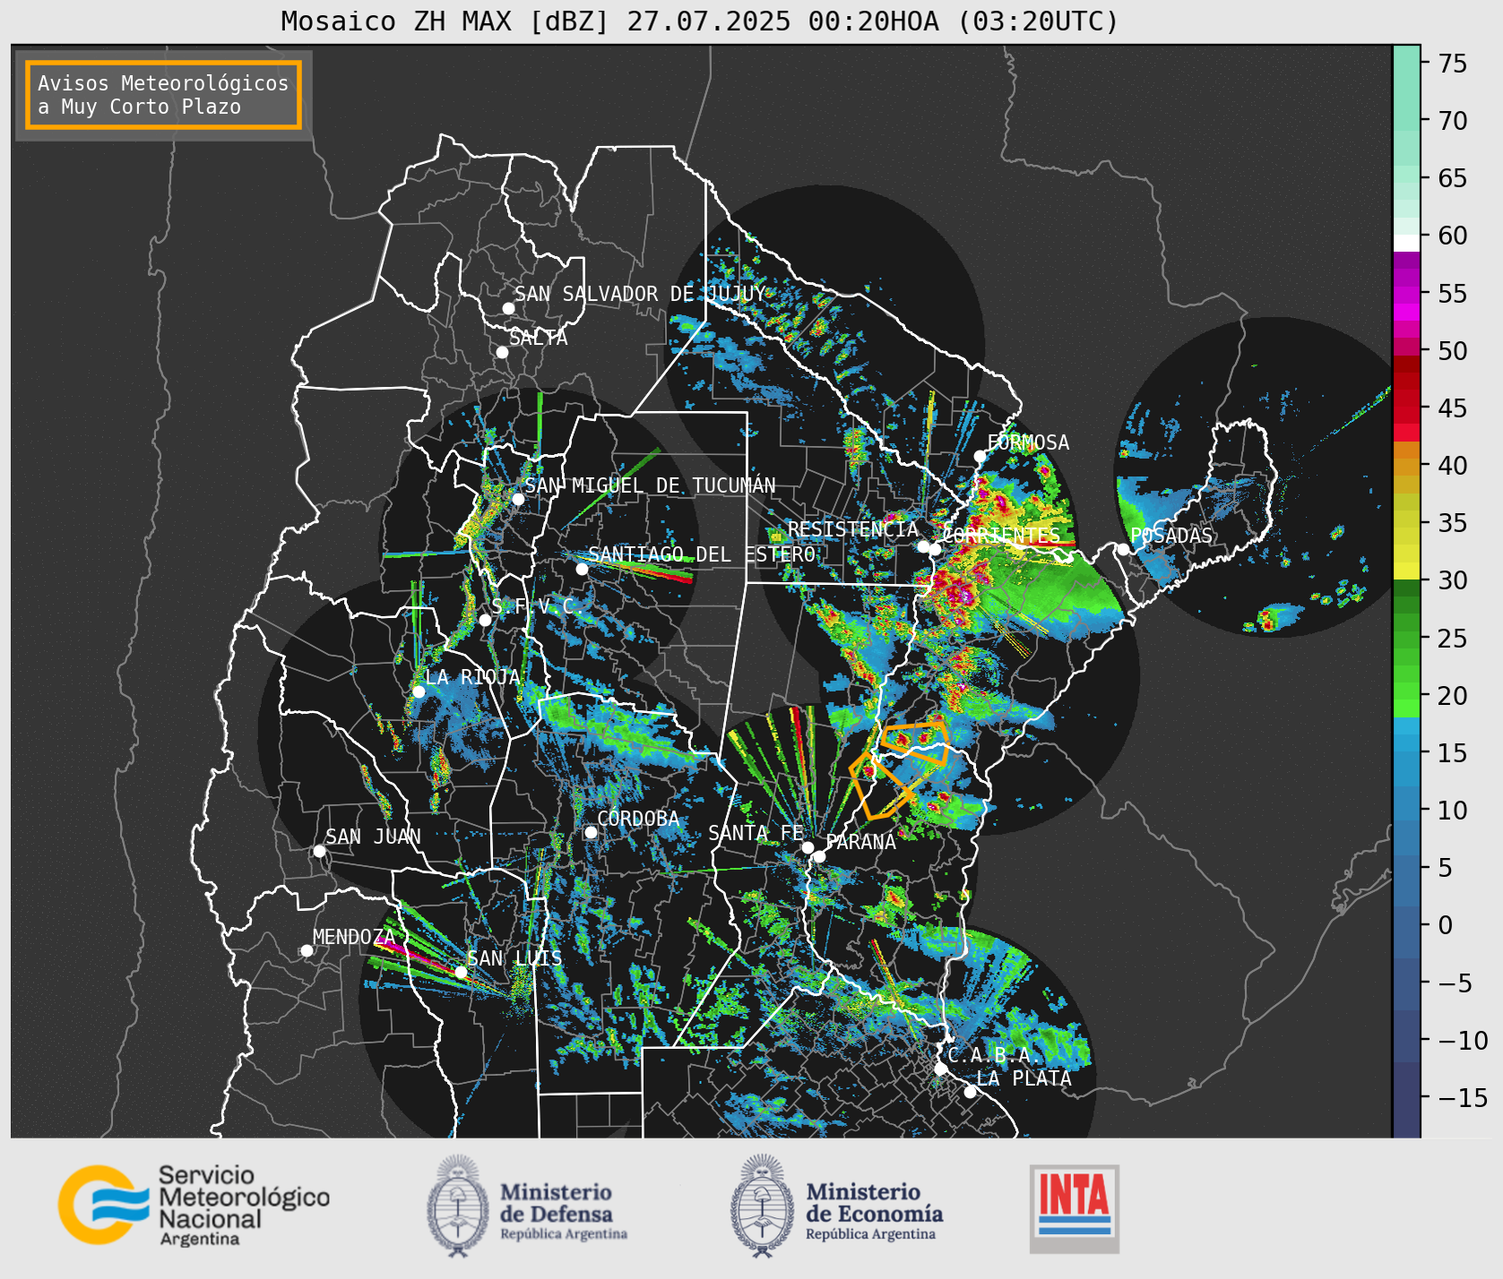Click the Resistencia city dot

[923, 546]
